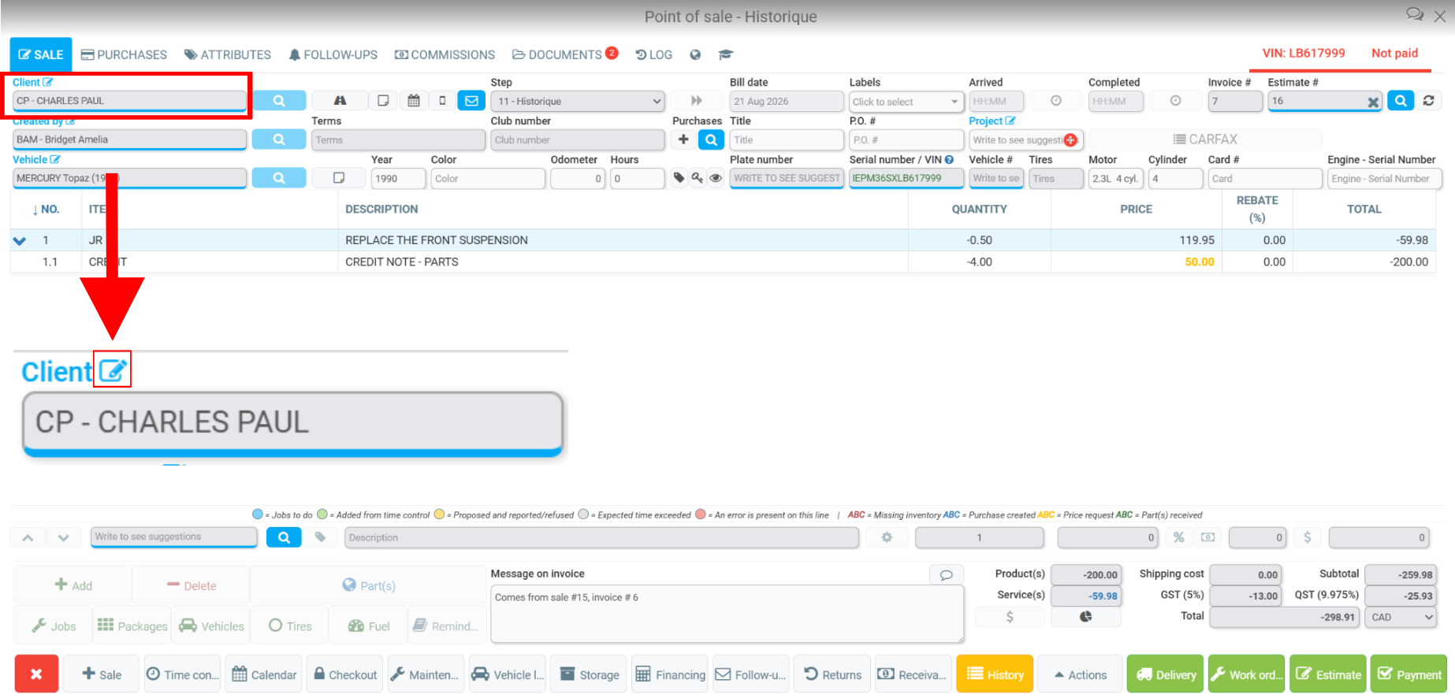Open the chat conversation icon
The width and height of the screenshot is (1455, 698).
point(1415,15)
